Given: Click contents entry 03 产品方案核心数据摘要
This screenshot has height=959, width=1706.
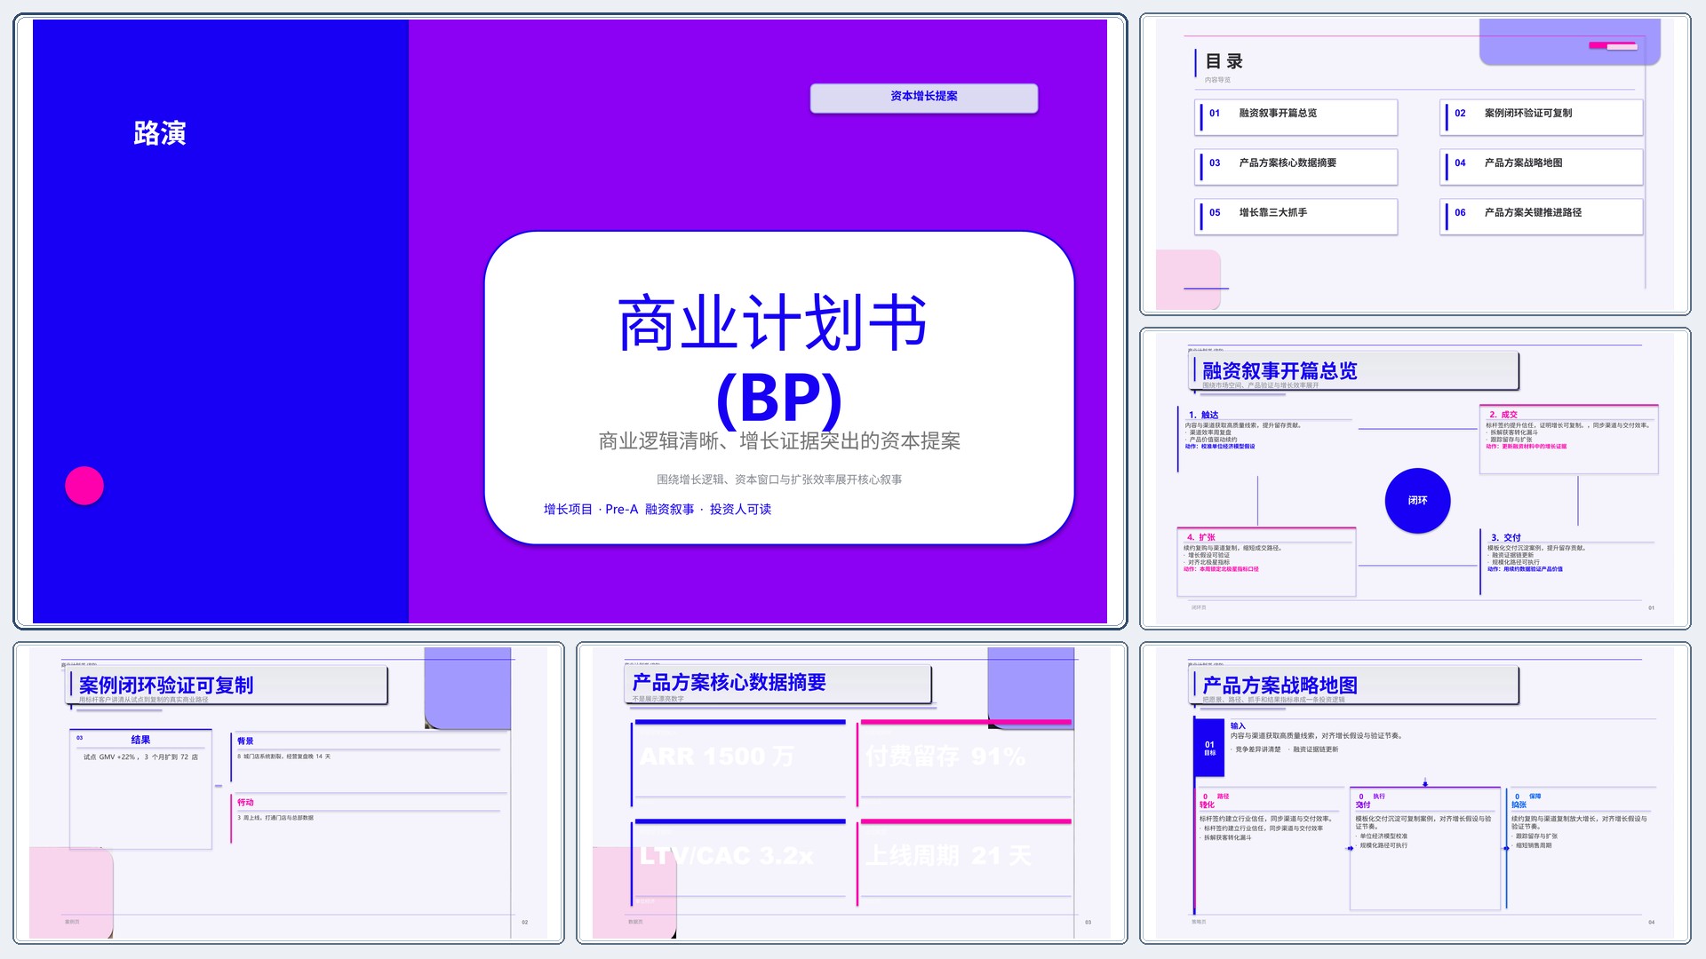Looking at the screenshot, I should point(1297,167).
